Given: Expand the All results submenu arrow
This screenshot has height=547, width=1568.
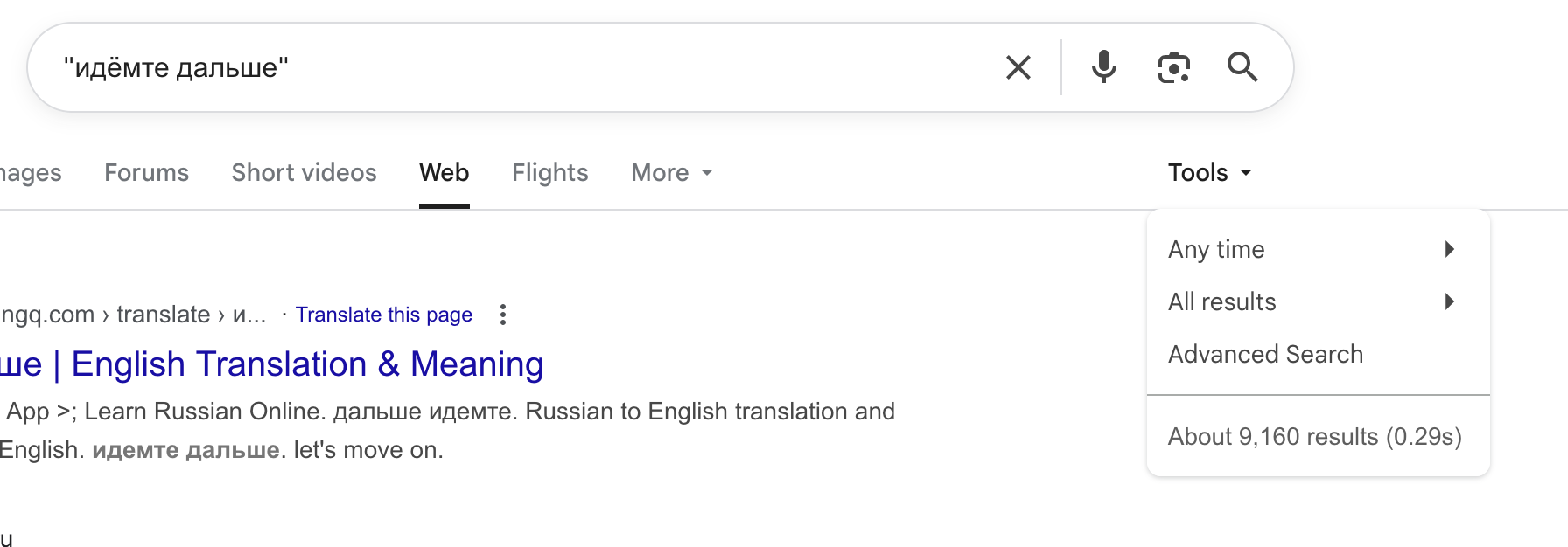Looking at the screenshot, I should [x=1450, y=301].
